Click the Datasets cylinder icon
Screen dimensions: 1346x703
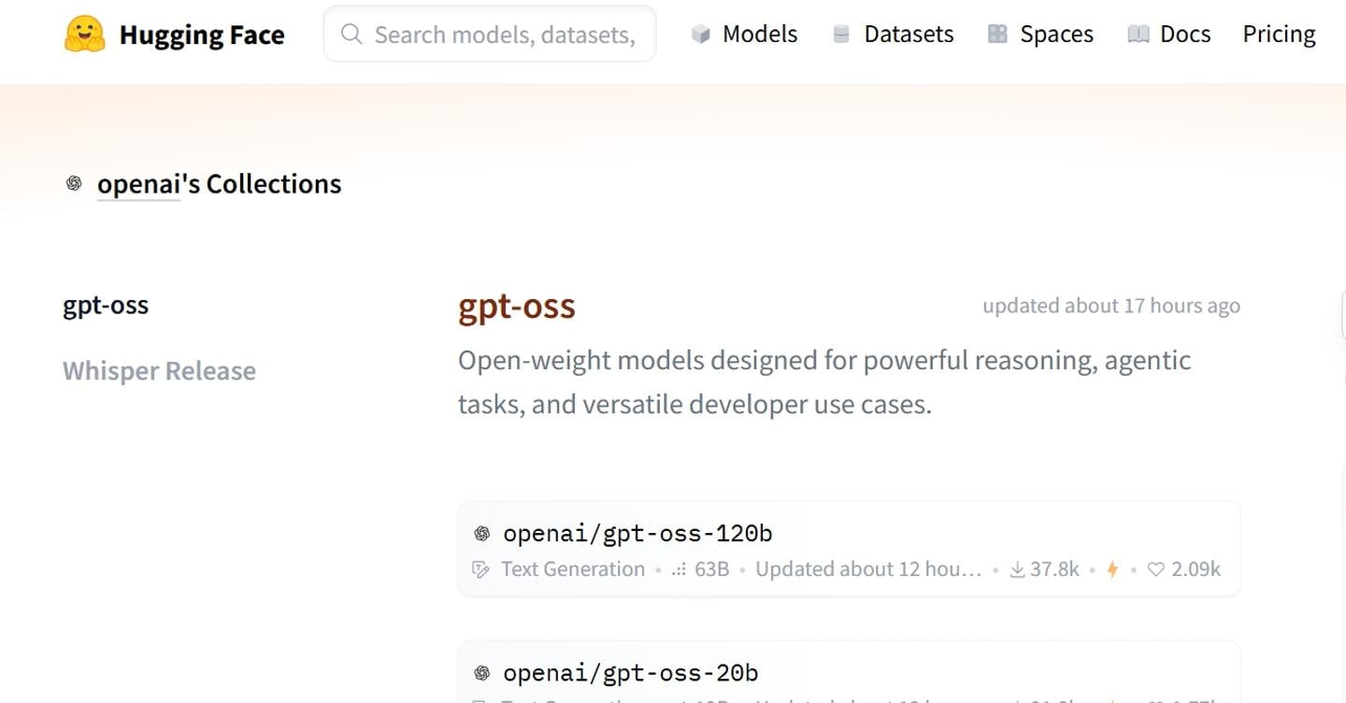[841, 35]
